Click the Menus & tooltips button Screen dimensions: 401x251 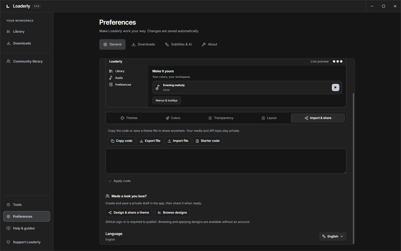(x=166, y=100)
